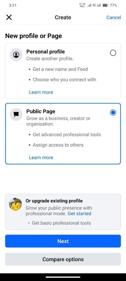This screenshot has height=281, width=126.
Task: Tap the Compare options button
Action: pyautogui.click(x=63, y=259)
